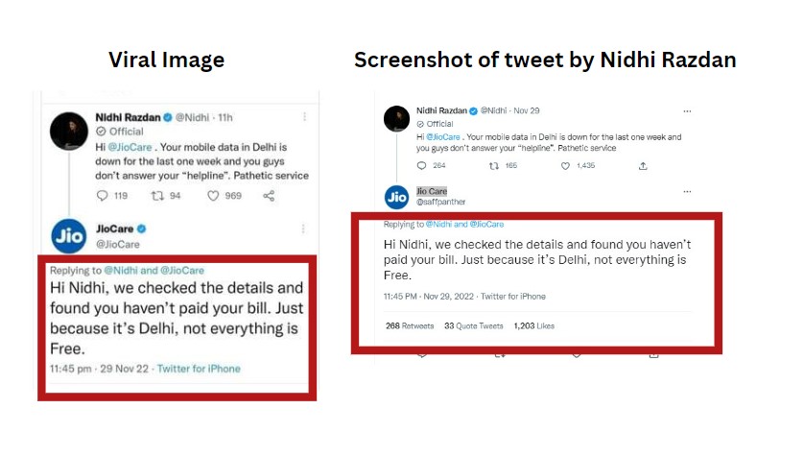Image resolution: width=804 pixels, height=456 pixels.
Task: Click the retweet icon showing 94 retweets
Action: pos(158,196)
